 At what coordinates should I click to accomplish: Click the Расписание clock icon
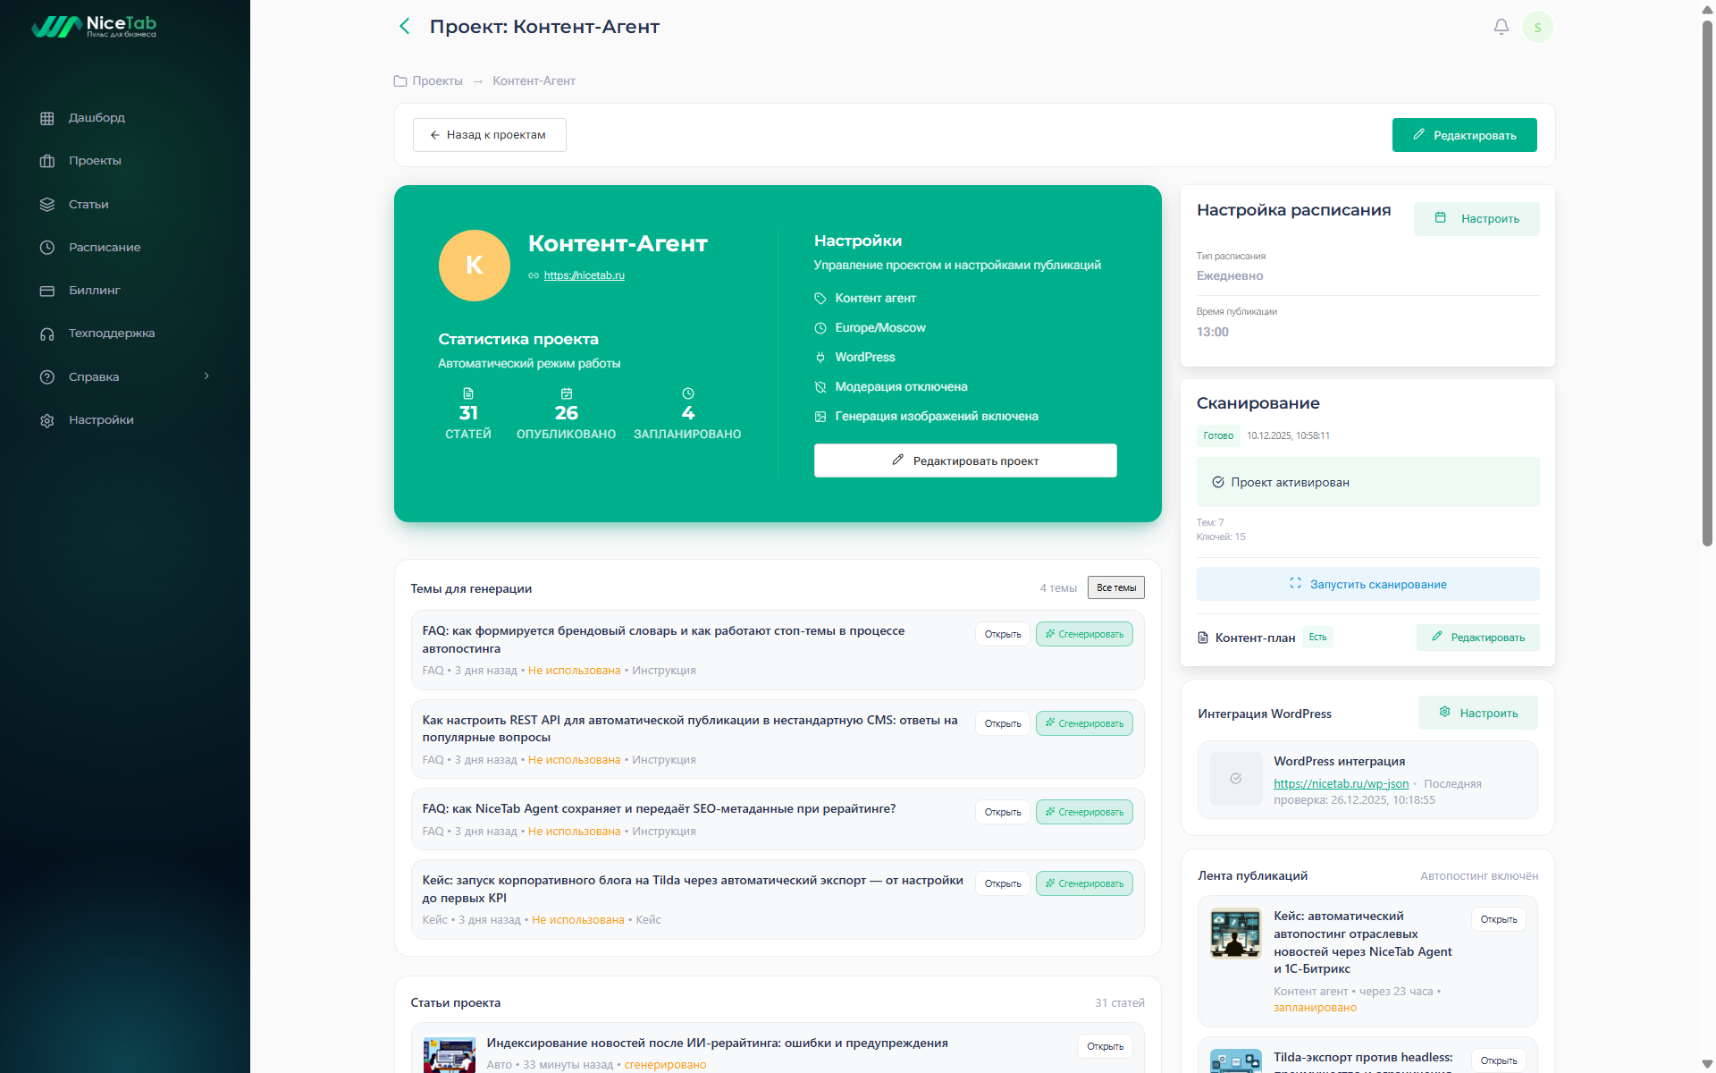(x=47, y=248)
